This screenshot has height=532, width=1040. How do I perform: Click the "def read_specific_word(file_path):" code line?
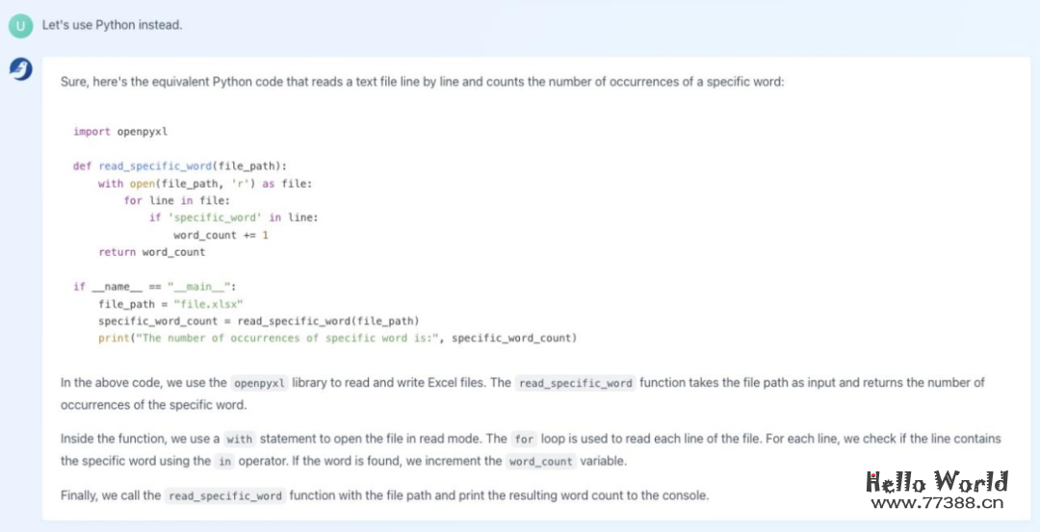pyautogui.click(x=180, y=166)
